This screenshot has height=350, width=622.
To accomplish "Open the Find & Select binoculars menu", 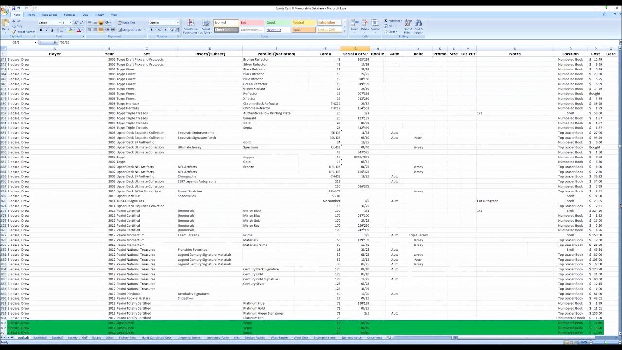I will pos(418,26).
